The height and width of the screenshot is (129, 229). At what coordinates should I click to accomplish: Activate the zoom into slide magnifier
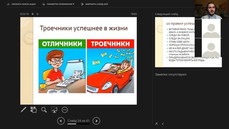pos(44,110)
